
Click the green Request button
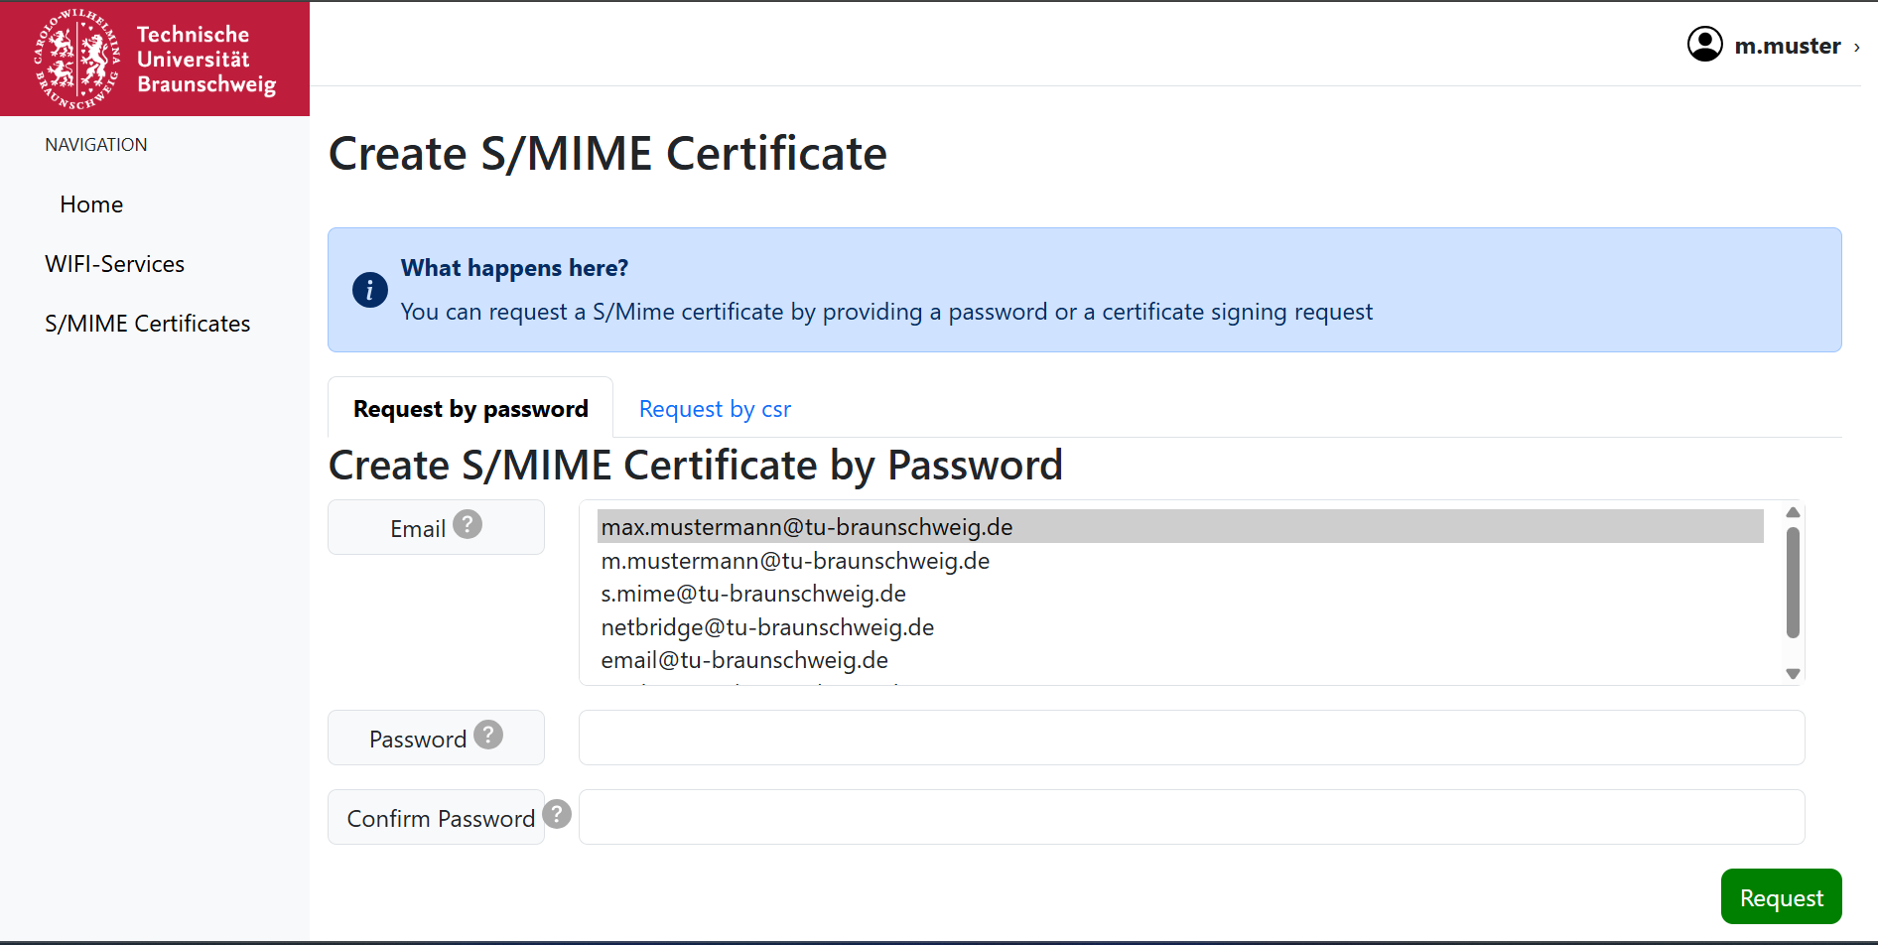point(1781,896)
